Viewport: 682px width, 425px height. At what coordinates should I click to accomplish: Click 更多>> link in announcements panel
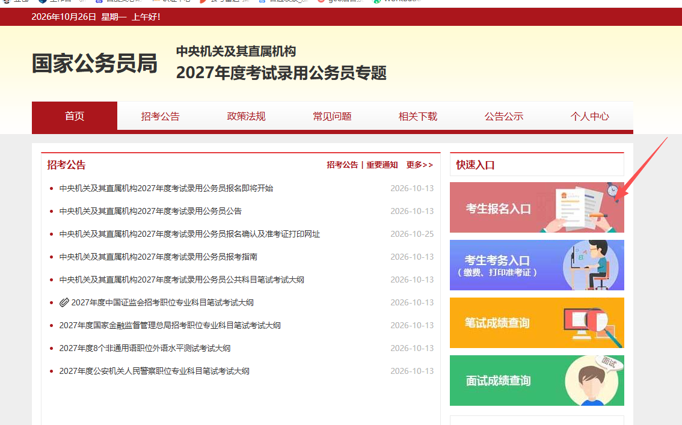(420, 165)
